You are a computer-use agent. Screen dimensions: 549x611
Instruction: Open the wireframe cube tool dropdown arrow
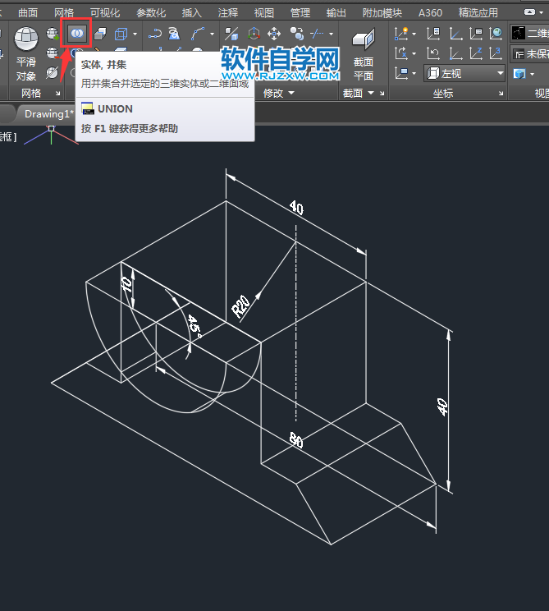(x=135, y=34)
